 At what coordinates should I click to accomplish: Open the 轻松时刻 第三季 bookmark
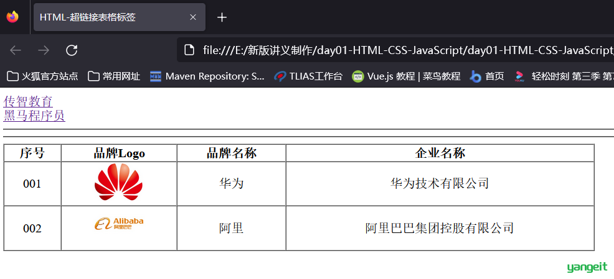[x=564, y=76]
